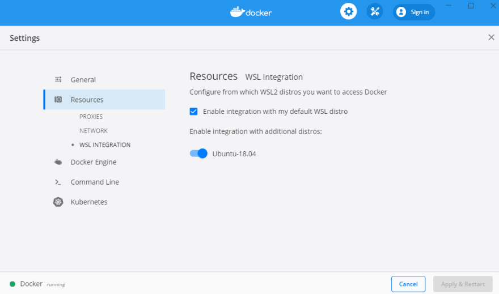Click the Docker Engine icon
The image size is (499, 294).
pos(58,162)
